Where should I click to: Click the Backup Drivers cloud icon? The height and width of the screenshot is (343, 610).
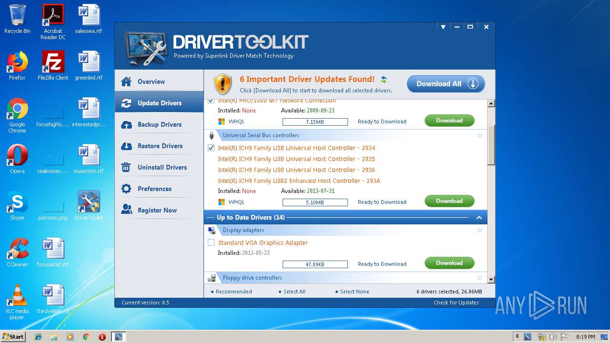tap(126, 125)
